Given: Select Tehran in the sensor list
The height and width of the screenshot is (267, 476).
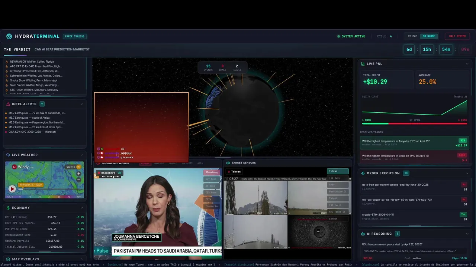Looking at the screenshot, I should click(338, 171).
